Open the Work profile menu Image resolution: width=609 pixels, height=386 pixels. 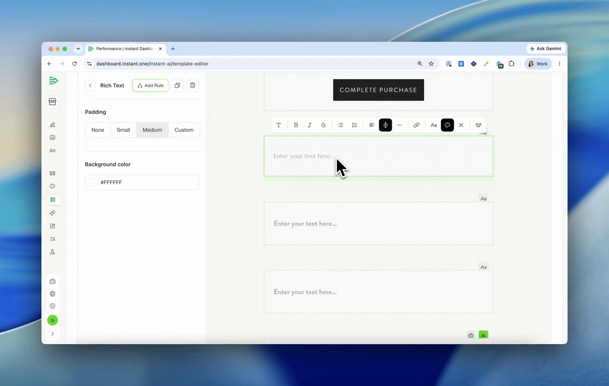pyautogui.click(x=538, y=64)
